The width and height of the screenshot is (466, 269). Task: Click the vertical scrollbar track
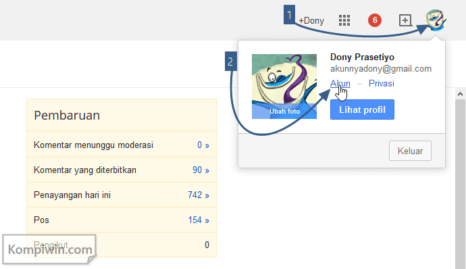coord(461,185)
